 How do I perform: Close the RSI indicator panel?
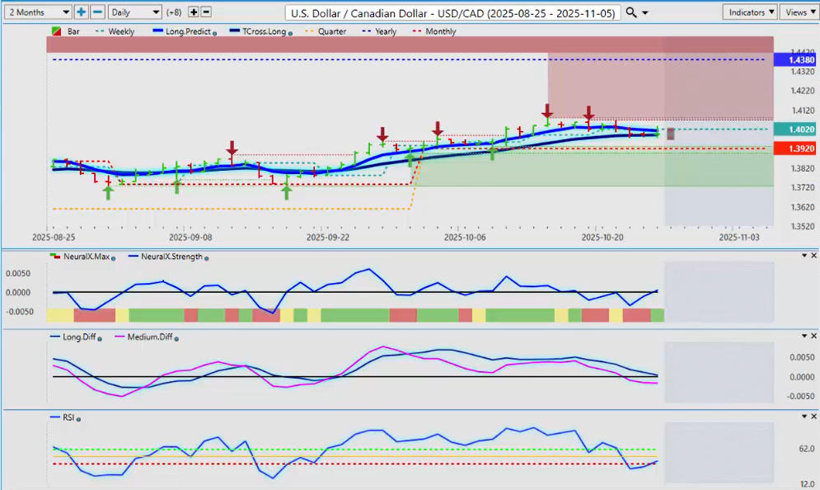(x=813, y=417)
